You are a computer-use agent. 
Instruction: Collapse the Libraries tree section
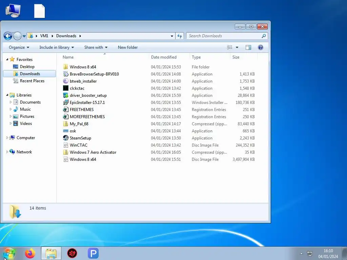(x=7, y=95)
